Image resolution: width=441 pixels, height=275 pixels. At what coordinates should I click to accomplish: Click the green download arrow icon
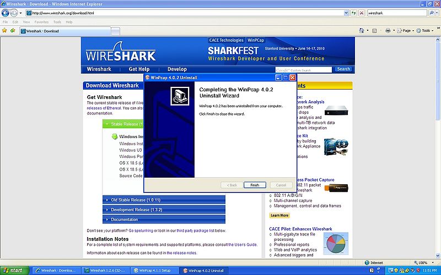click(115, 136)
